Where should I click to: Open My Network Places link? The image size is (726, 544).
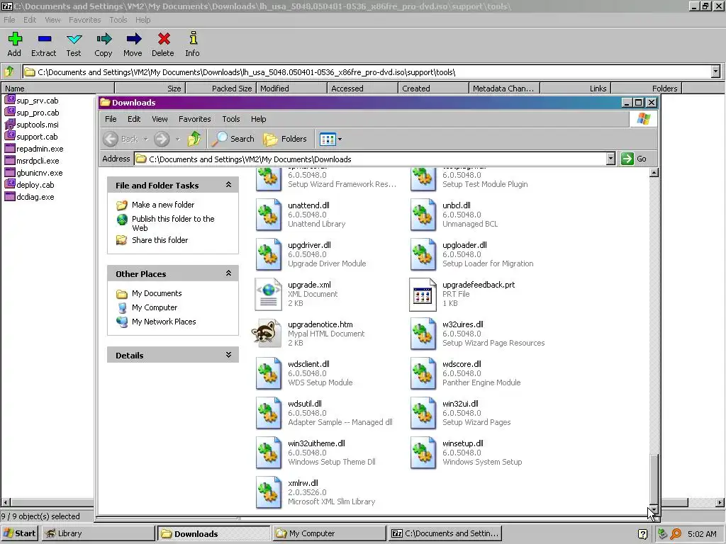click(x=164, y=322)
